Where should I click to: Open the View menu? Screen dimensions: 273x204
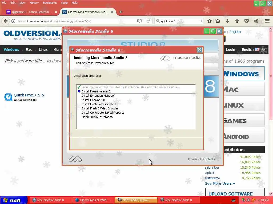pos(22,3)
